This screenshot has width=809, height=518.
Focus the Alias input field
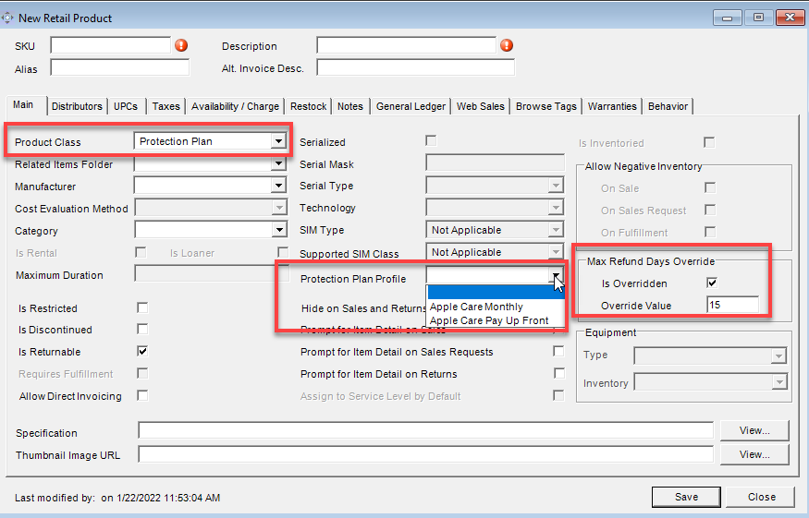pos(119,67)
